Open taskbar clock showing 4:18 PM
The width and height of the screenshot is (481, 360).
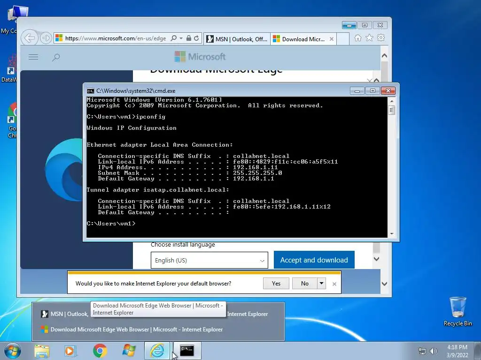pyautogui.click(x=457, y=351)
